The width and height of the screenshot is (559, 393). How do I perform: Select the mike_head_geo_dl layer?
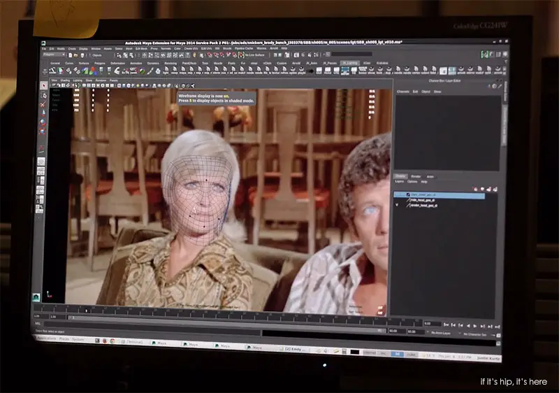(x=423, y=201)
